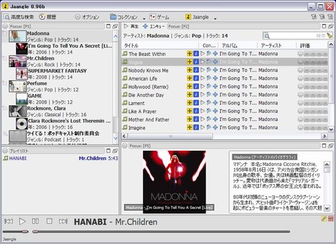Open the advanced search (高度な検索) tool
Viewport: 336px width, 244px height.
click(x=19, y=17)
